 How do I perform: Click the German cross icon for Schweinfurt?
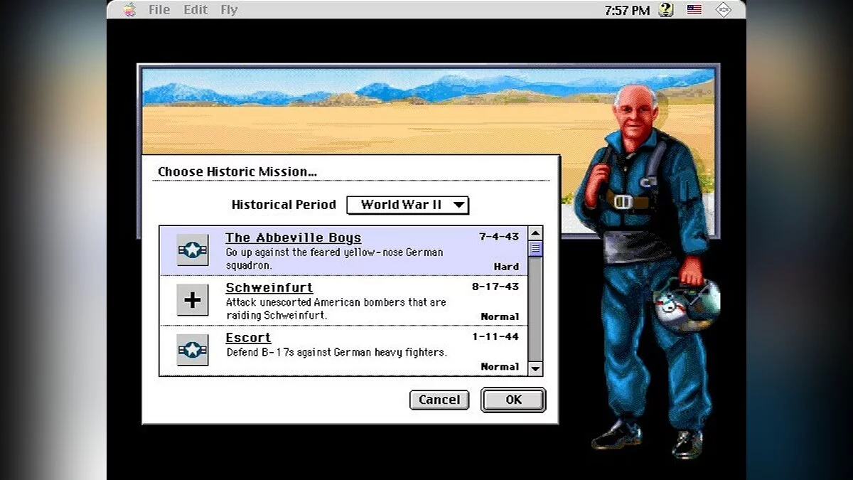193,299
